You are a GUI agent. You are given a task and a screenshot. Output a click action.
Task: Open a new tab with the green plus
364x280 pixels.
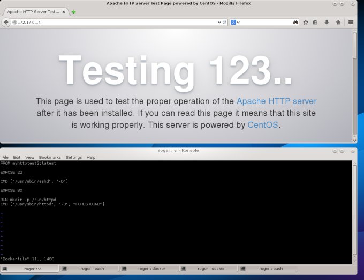pos(73,12)
